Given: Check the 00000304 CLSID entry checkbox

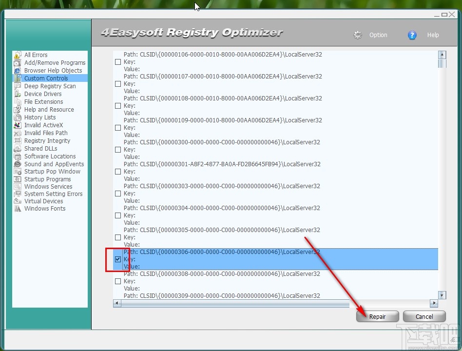Looking at the screenshot, I should tap(118, 215).
